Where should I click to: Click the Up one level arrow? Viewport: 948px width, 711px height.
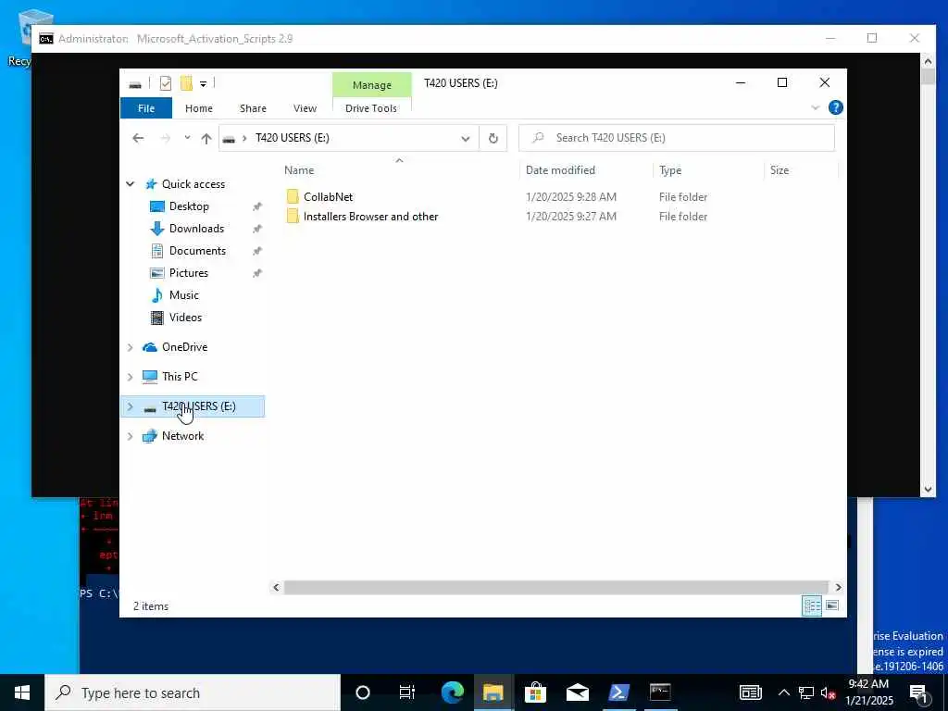(x=206, y=139)
